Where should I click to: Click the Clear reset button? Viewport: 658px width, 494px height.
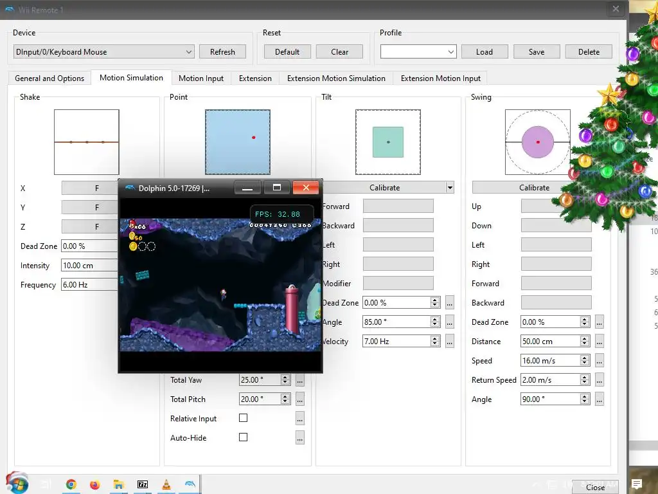pos(339,51)
